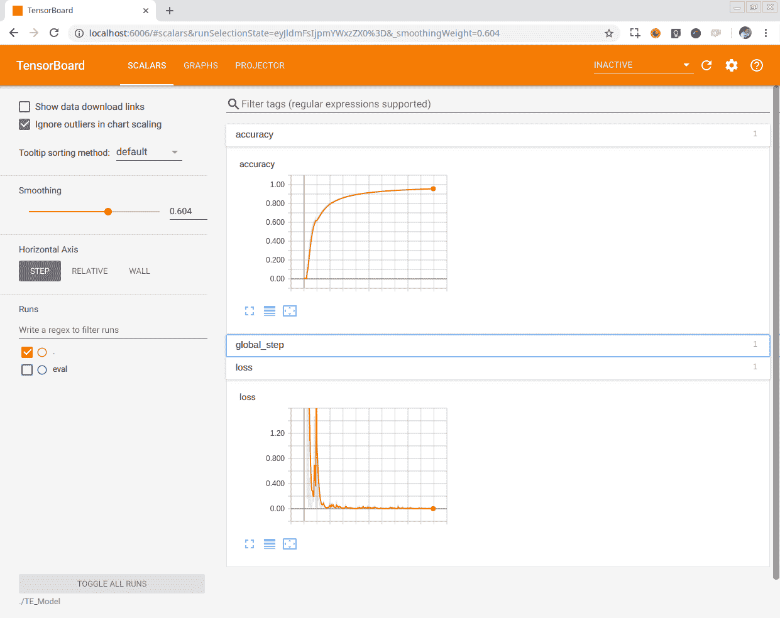Fit domain to data on loss chart
This screenshot has height=618, width=780.
pyautogui.click(x=290, y=544)
